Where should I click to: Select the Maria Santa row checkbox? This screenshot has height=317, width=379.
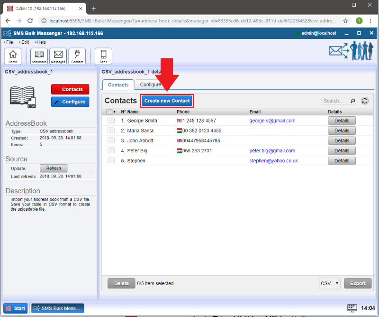(111, 131)
